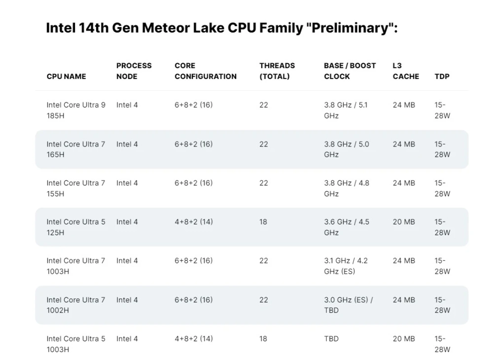Click the 3.8 GHz / 5.1 GHz clock cell
The height and width of the screenshot is (362, 493).
click(x=346, y=110)
